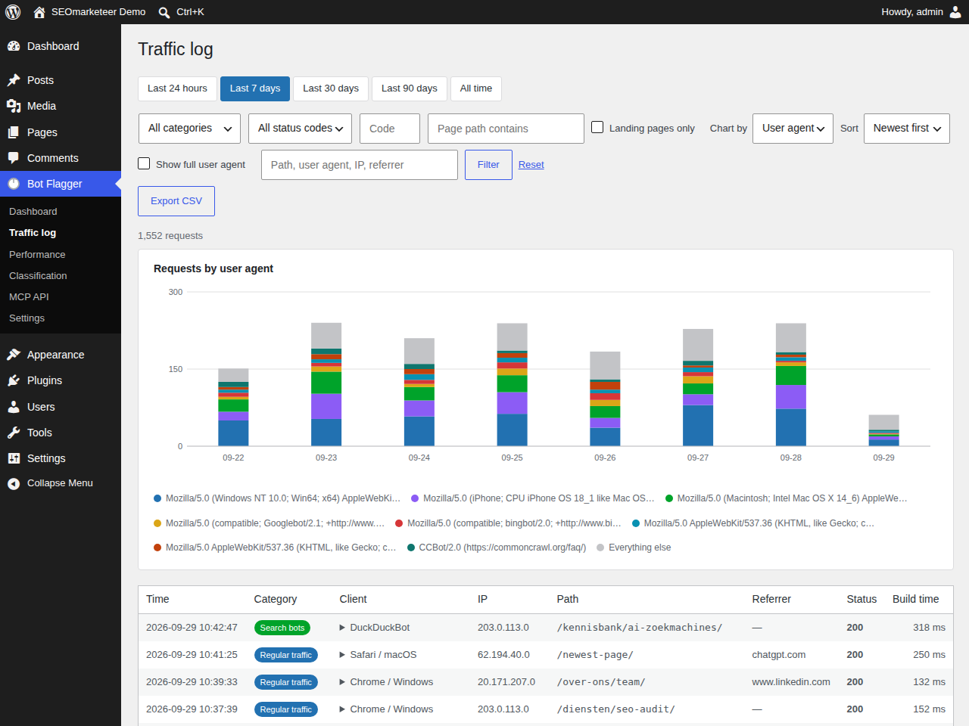
Task: Click the Comments bubble icon
Action: click(x=14, y=158)
